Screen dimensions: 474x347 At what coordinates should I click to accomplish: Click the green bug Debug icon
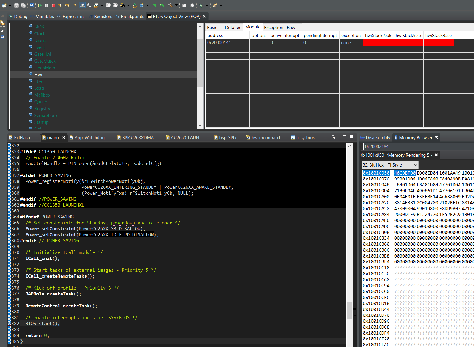click(201, 5)
